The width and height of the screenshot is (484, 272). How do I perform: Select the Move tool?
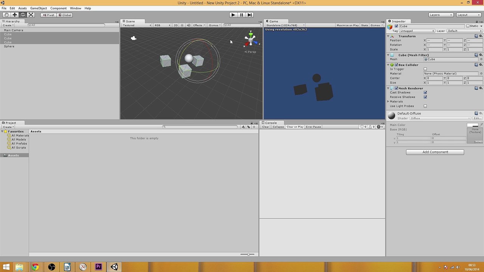(x=15, y=15)
